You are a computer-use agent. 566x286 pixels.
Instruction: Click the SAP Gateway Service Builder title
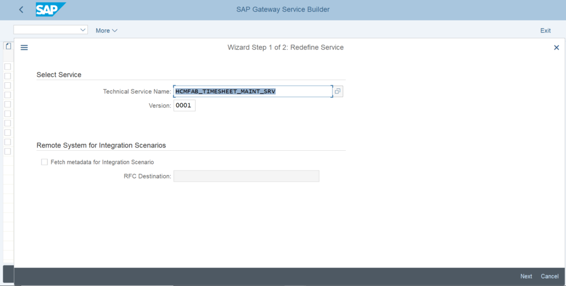pyautogui.click(x=283, y=9)
